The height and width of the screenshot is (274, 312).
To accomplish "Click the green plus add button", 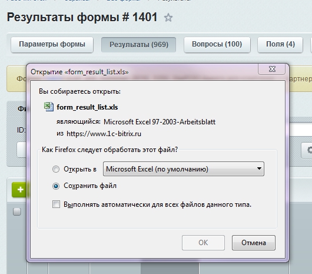I will pyautogui.click(x=19, y=190).
